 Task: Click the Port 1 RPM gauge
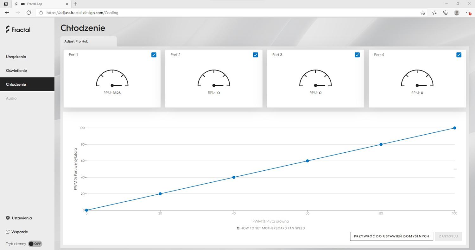pos(112,79)
